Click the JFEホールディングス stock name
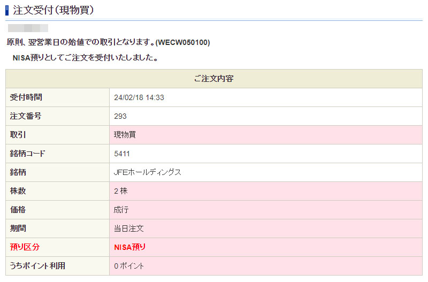428x282 pixels. click(x=148, y=172)
